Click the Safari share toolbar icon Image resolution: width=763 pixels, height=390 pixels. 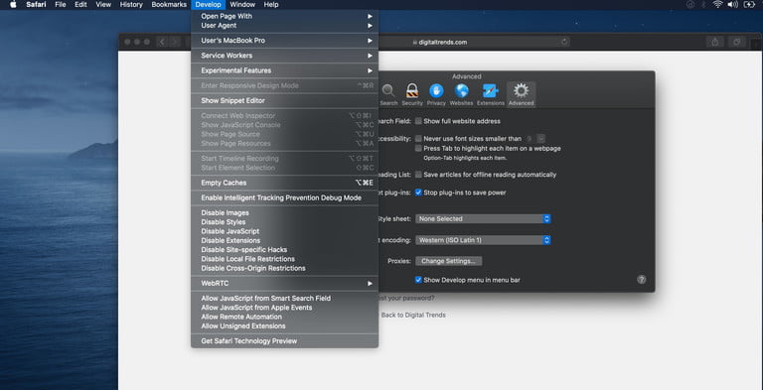[x=715, y=42]
